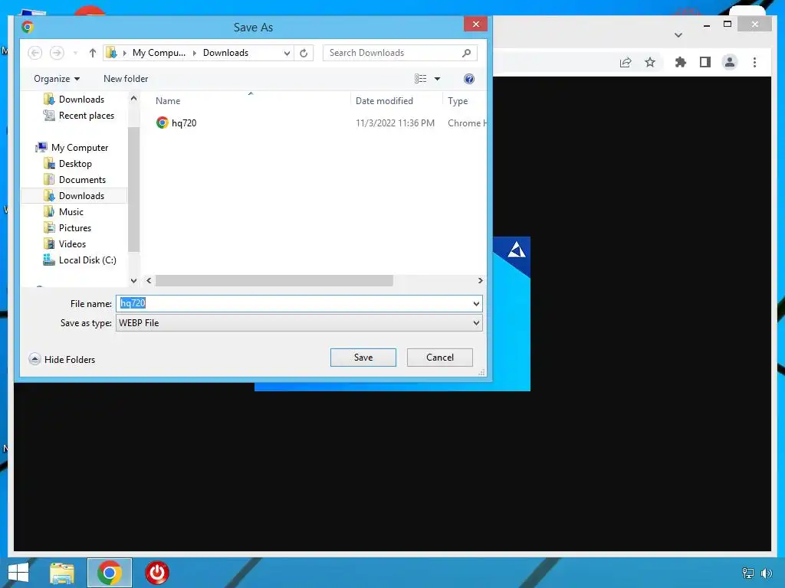Click the horizontal scrollbar thumb in file list

tap(274, 280)
